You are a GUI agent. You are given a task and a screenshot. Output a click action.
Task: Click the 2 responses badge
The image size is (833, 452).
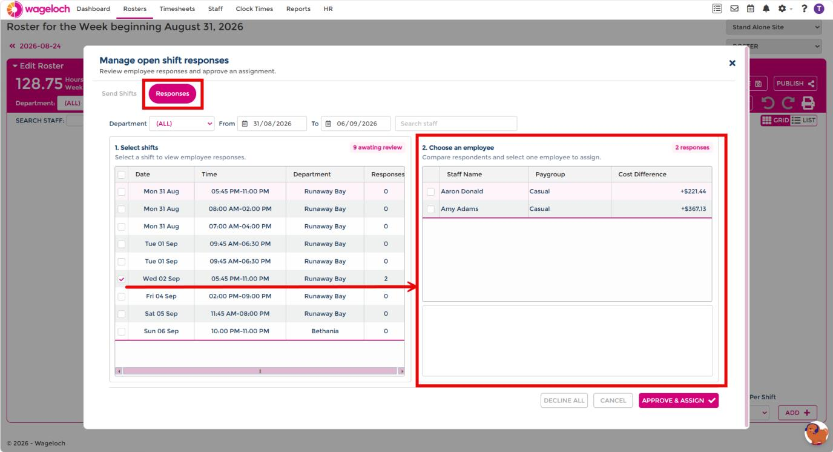692,147
